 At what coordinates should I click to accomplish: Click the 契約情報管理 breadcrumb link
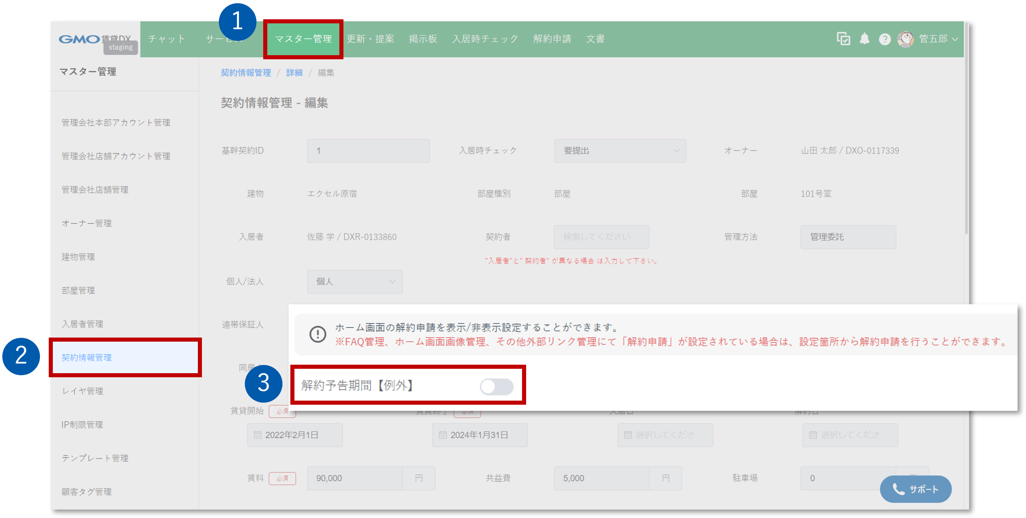(246, 72)
